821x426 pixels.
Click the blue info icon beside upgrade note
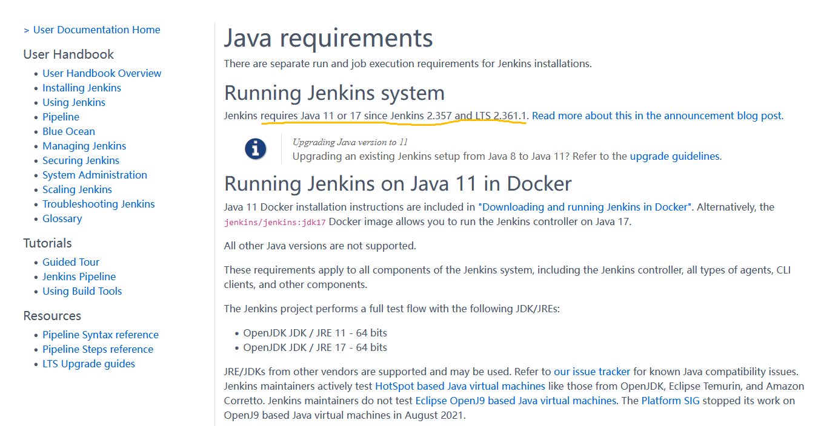tap(256, 149)
